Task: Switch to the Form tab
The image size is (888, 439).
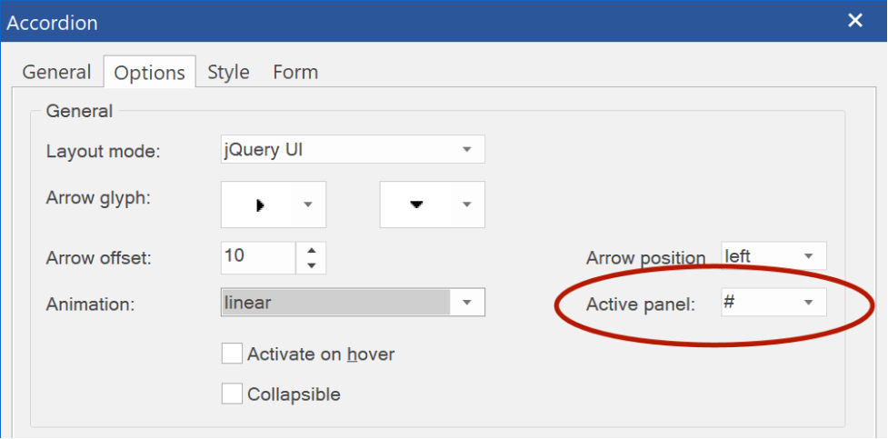Action: [x=295, y=72]
